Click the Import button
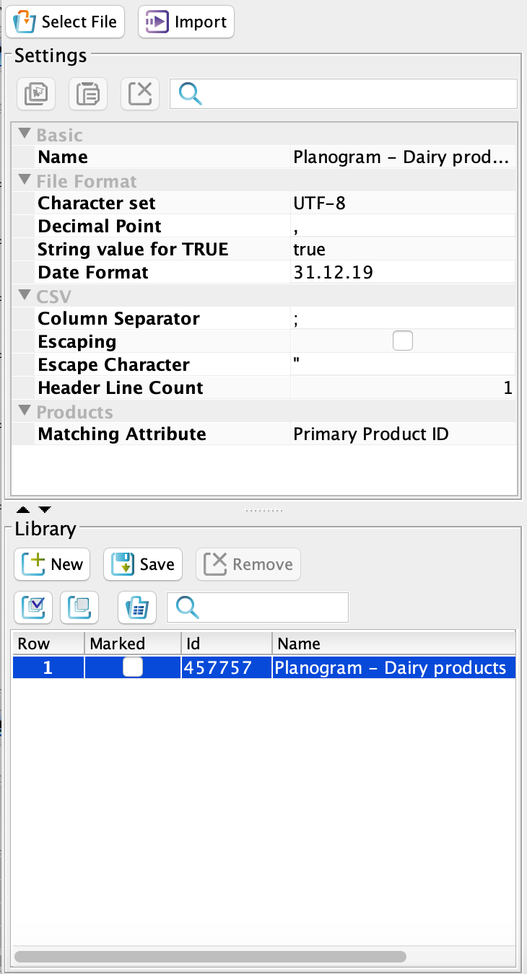The width and height of the screenshot is (527, 974). [186, 22]
